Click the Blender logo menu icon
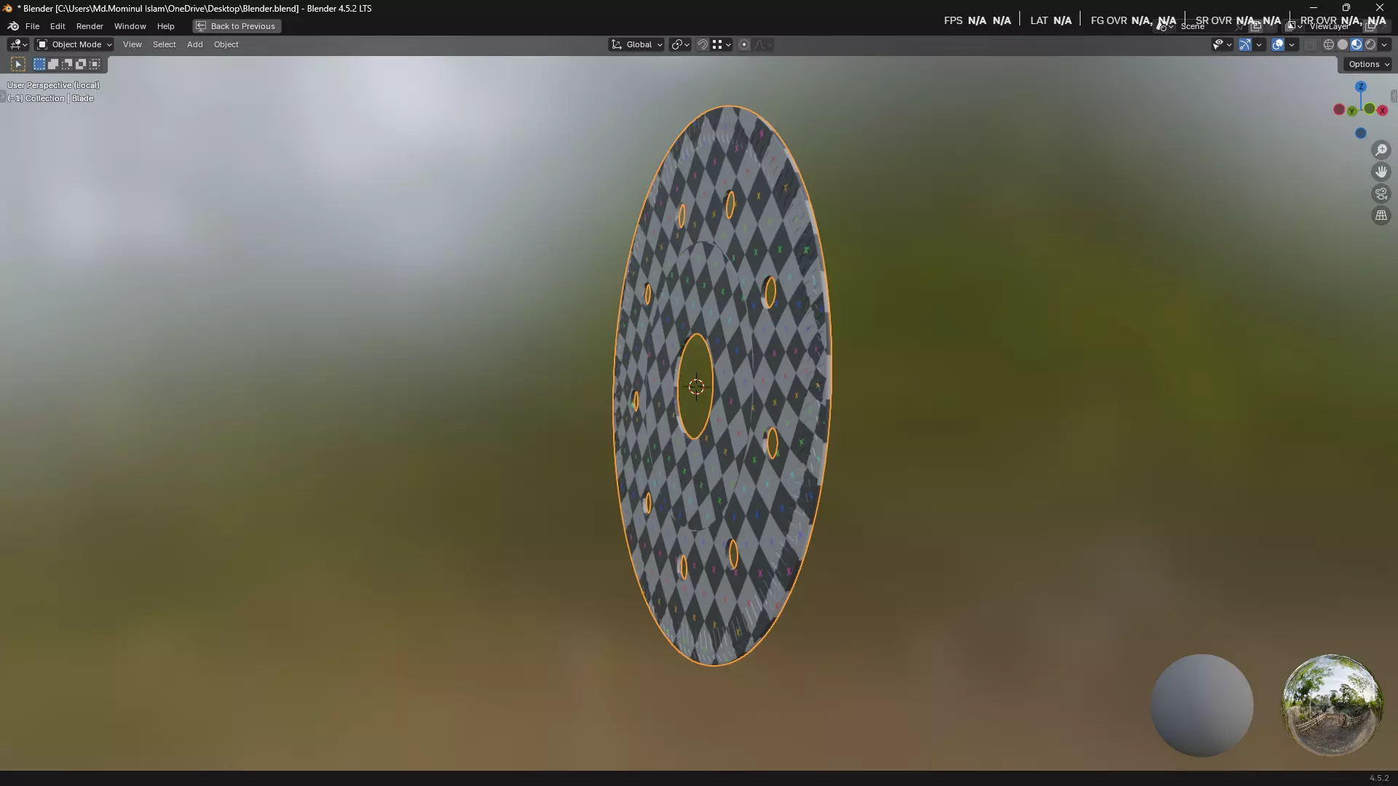 pos(13,26)
